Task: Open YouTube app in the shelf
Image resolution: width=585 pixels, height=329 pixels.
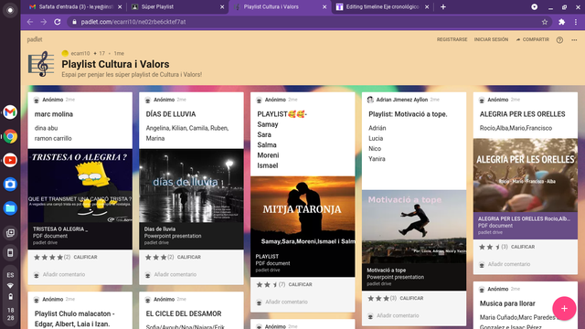Action: coord(10,161)
